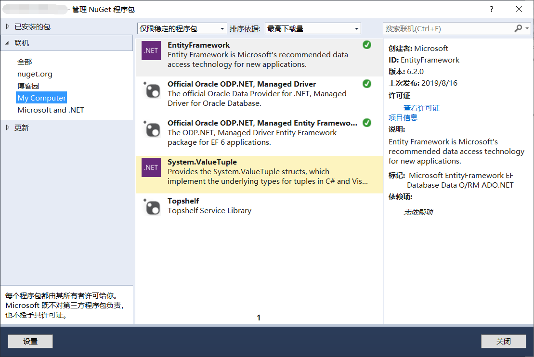
Task: Select the nuget.org source
Action: (35, 74)
